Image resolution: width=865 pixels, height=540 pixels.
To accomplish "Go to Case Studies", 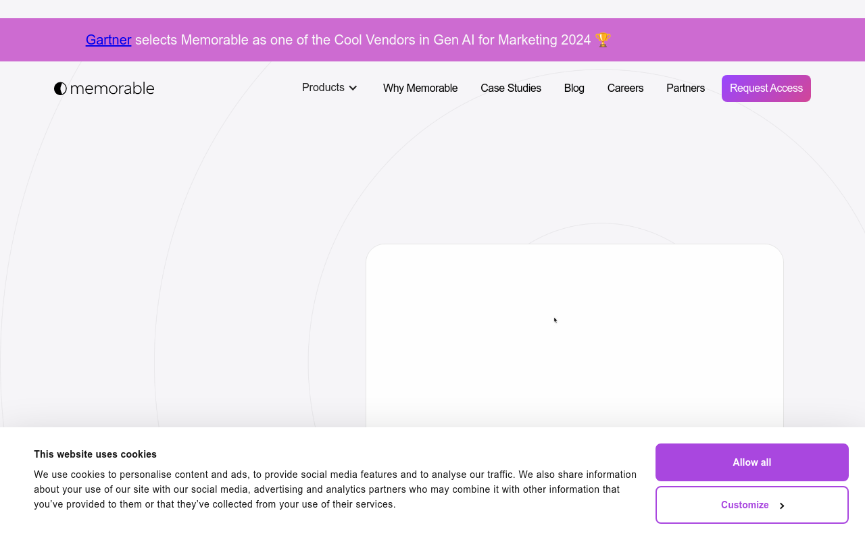I will (x=511, y=88).
